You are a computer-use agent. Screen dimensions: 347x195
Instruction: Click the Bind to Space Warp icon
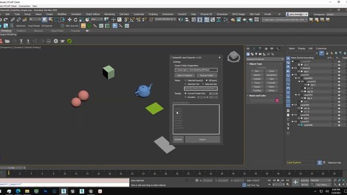(24, 19)
